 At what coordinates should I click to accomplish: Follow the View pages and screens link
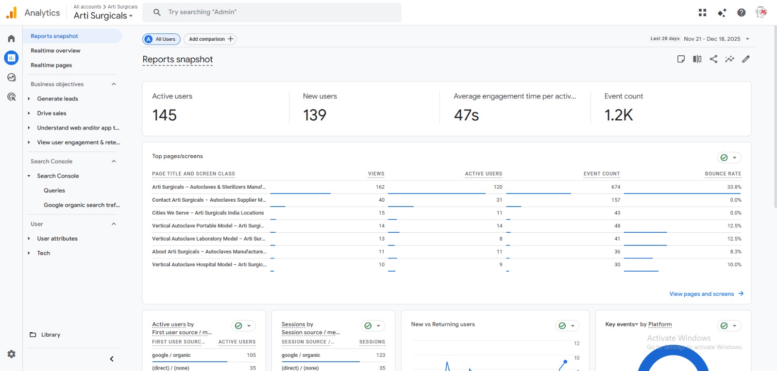[701, 294]
